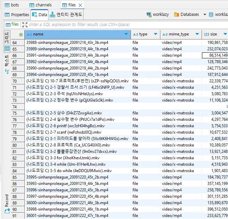Select cell 35989-sinhanproleague_20091219_44r_1b.mp4
Image resolution: width=228 pixels, height=219 pixels.
point(78,49)
